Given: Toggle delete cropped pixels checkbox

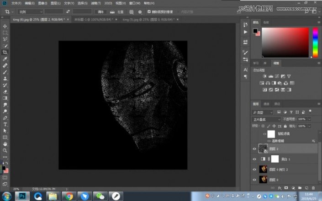Looking at the screenshot, I should click(149, 12).
